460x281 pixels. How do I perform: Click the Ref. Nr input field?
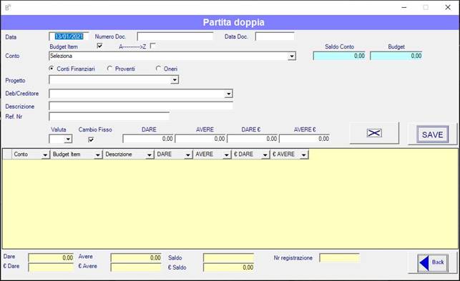(109, 116)
